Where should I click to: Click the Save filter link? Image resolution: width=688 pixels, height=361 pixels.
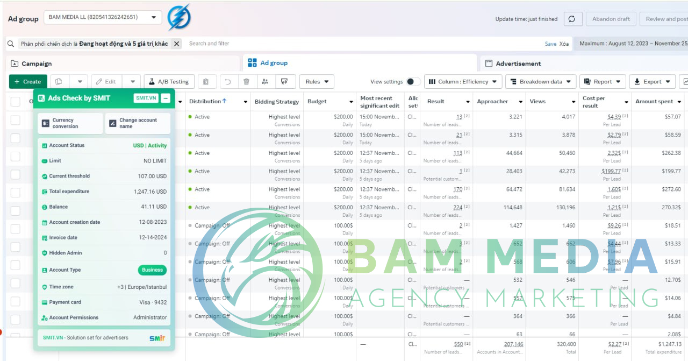[x=550, y=44]
